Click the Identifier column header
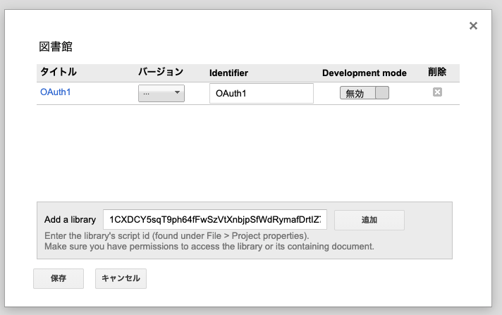 coord(228,73)
